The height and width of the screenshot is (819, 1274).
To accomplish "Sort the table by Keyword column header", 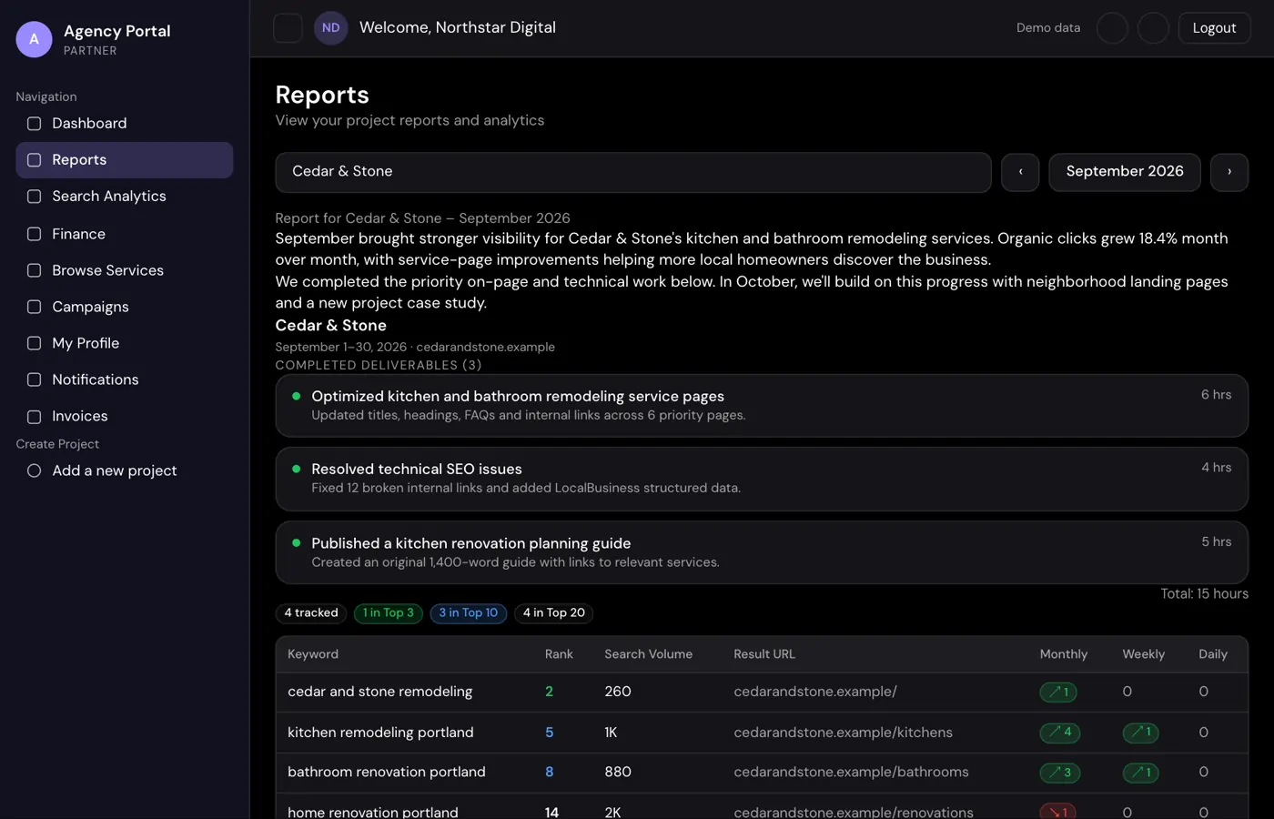I will (x=313, y=654).
